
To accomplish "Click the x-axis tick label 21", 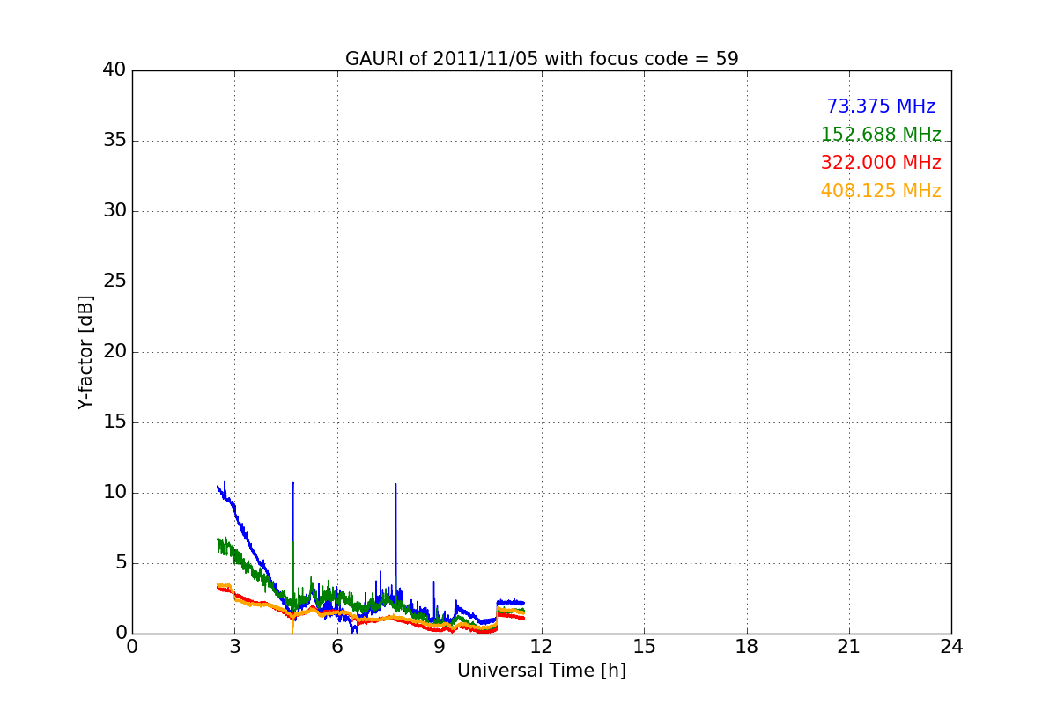I will point(849,646).
